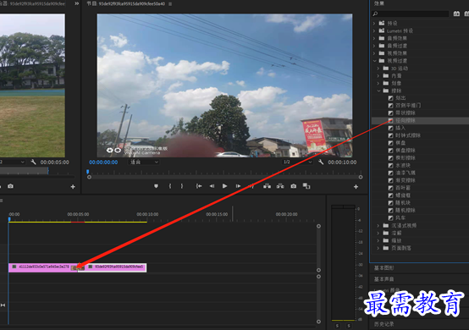469x330 pixels.
Task: Toggle solo on right audio meter channel
Action: 349,326
